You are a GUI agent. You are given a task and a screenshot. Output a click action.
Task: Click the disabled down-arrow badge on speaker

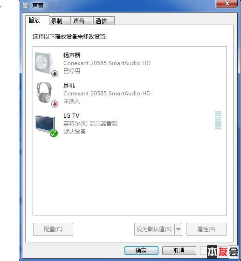pyautogui.click(x=55, y=74)
